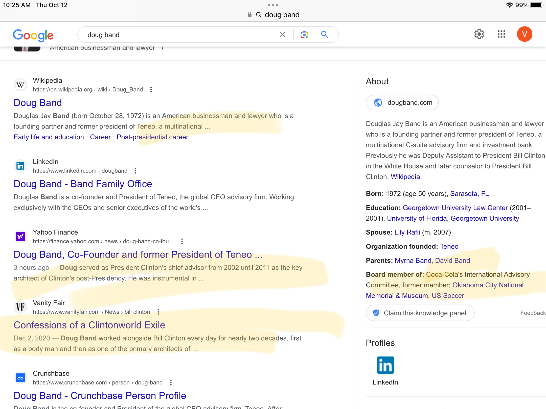
Task: Tap the battery status indicator
Action: coord(537,5)
